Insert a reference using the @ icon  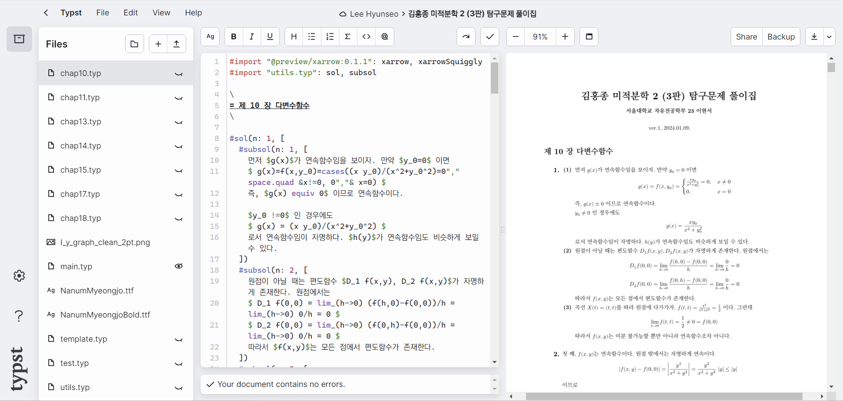pyautogui.click(x=385, y=36)
